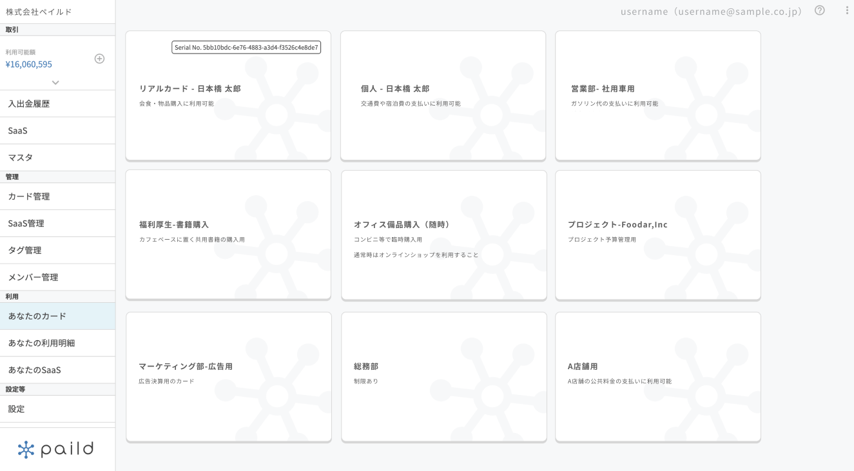Click the paild logo in the sidebar
The image size is (854, 471).
pos(56,449)
